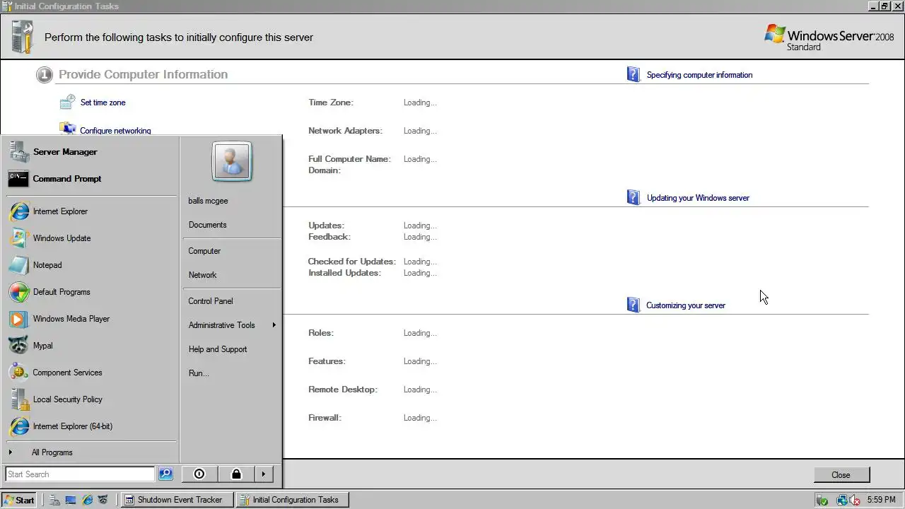
Task: Open Computer from Start menu
Action: 232,251
